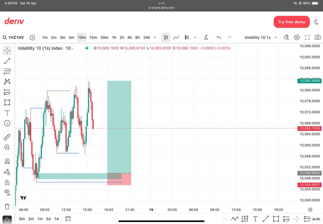Expand the timeframe interval dropdown
This screenshot has width=323, height=224.
point(155,37)
